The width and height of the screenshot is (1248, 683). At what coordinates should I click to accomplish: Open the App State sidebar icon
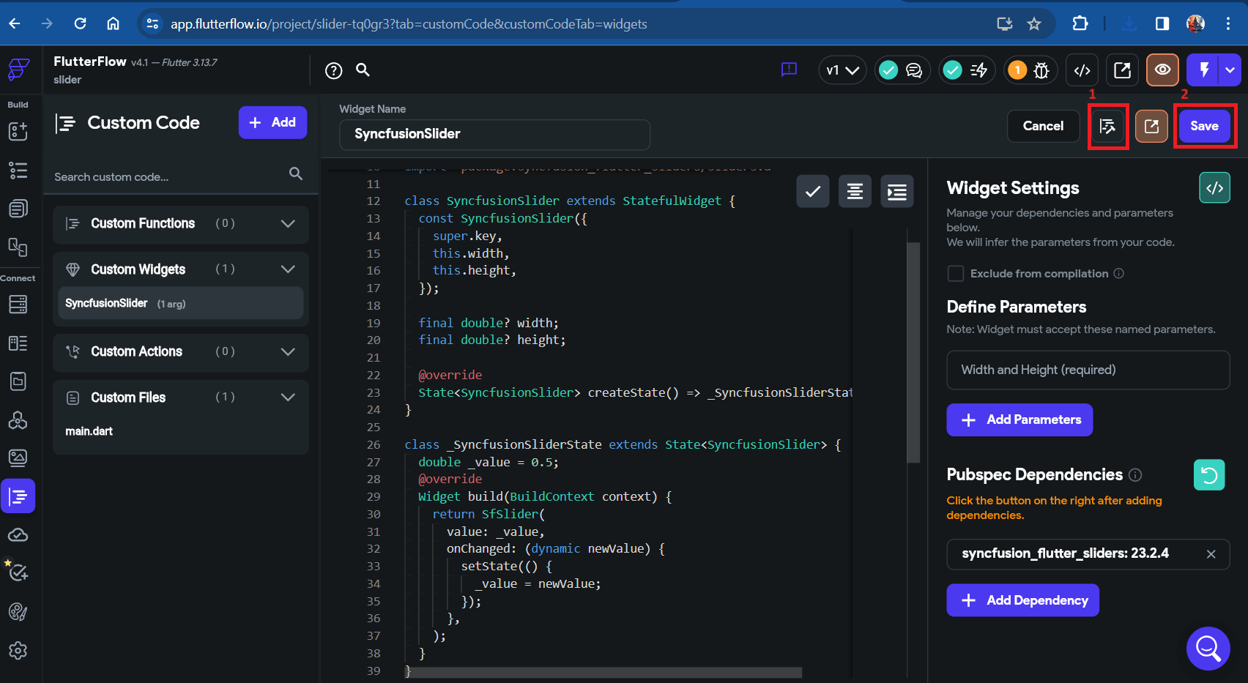18,381
